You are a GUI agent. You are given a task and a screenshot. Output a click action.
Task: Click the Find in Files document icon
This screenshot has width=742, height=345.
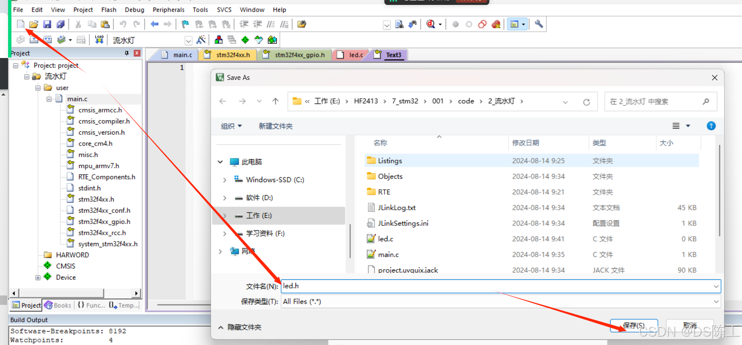point(399,24)
